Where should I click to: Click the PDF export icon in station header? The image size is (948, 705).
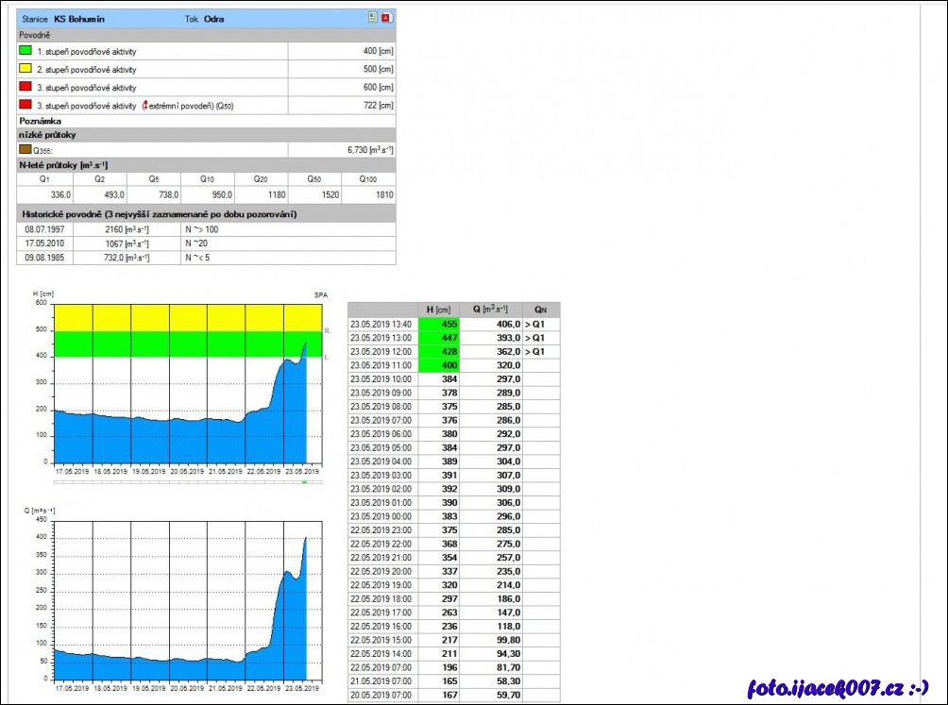click(x=386, y=18)
